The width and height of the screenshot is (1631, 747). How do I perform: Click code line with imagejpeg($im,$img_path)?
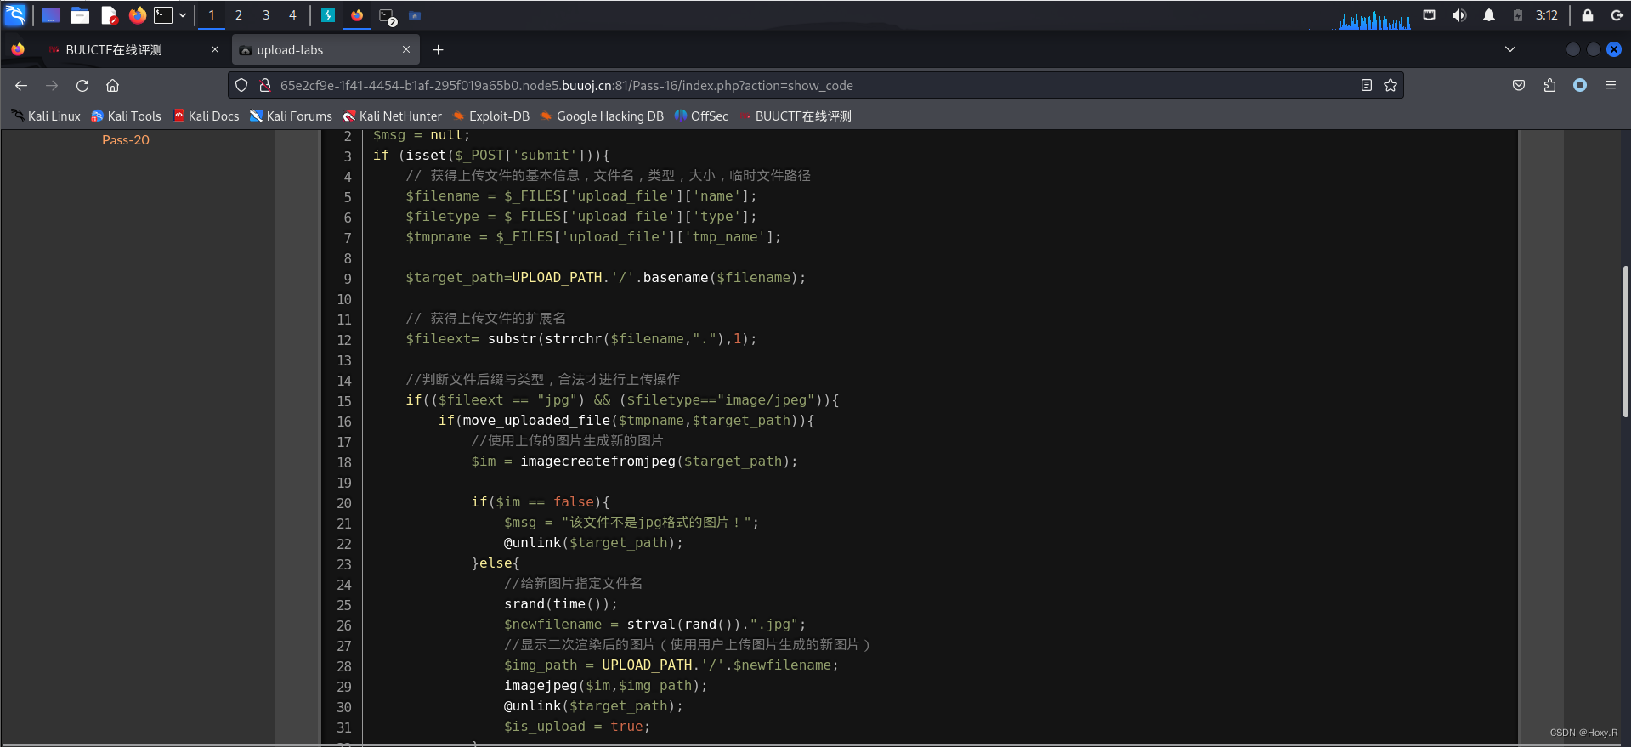(x=605, y=686)
